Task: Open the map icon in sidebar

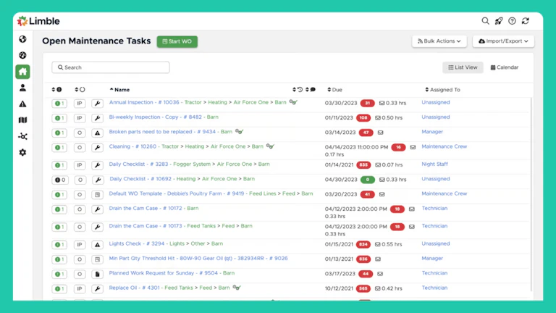Action: 22,120
